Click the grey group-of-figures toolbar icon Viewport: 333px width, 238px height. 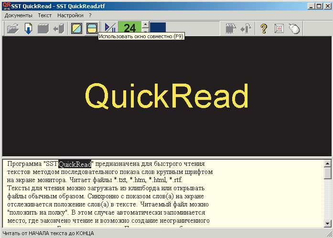[231, 28]
